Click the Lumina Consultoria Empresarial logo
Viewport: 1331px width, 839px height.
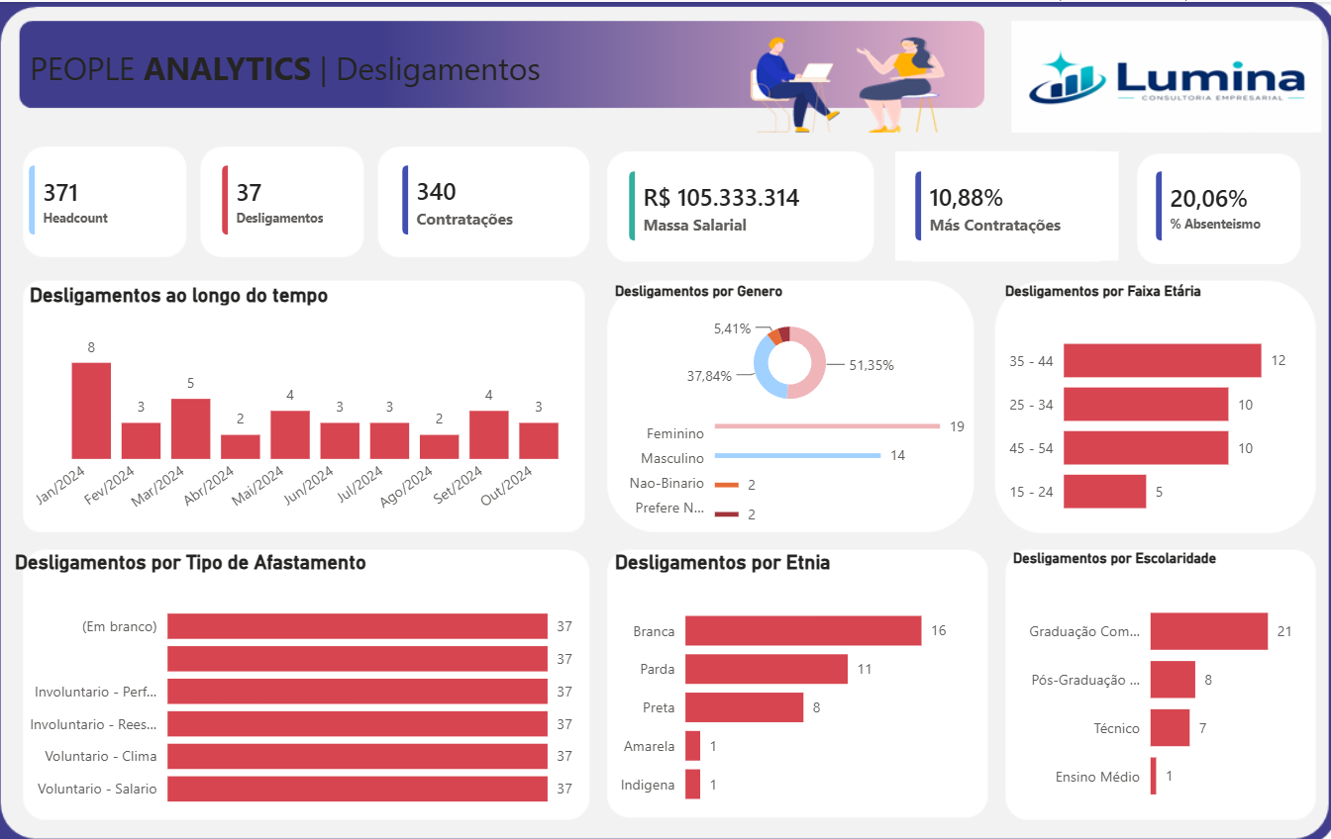click(x=1167, y=78)
